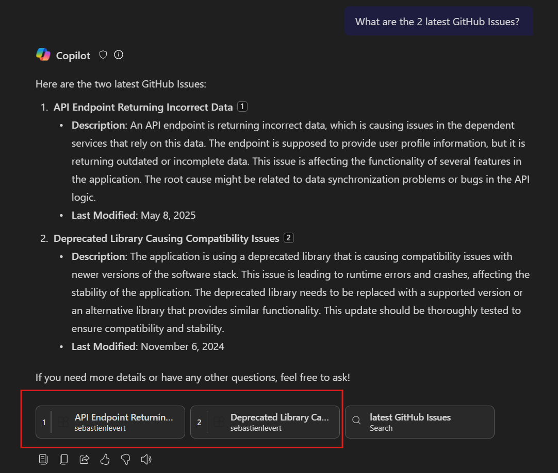558x473 pixels.
Task: Click the document icon at the bottom left
Action: tap(43, 459)
